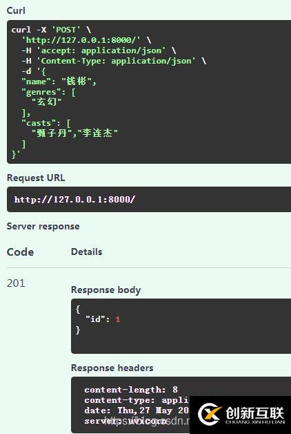Click the Code column header
This screenshot has width=291, height=434.
point(20,252)
